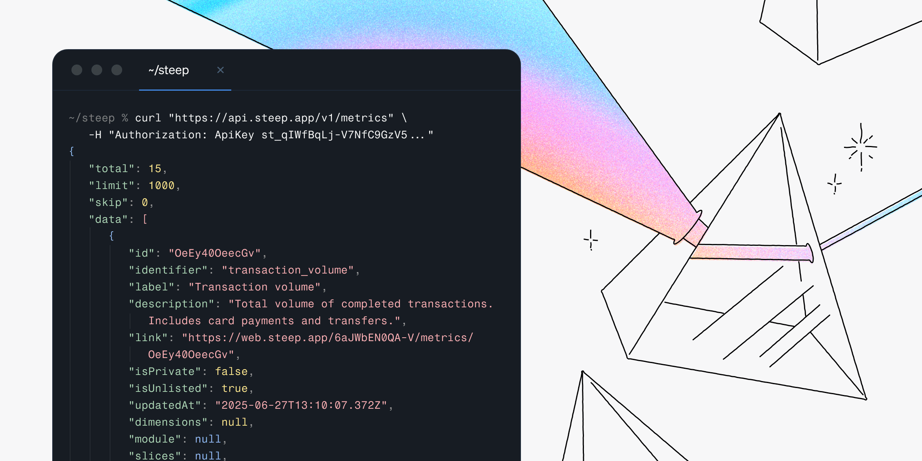
Task: Switch to the ~/steep tab
Action: tap(169, 70)
